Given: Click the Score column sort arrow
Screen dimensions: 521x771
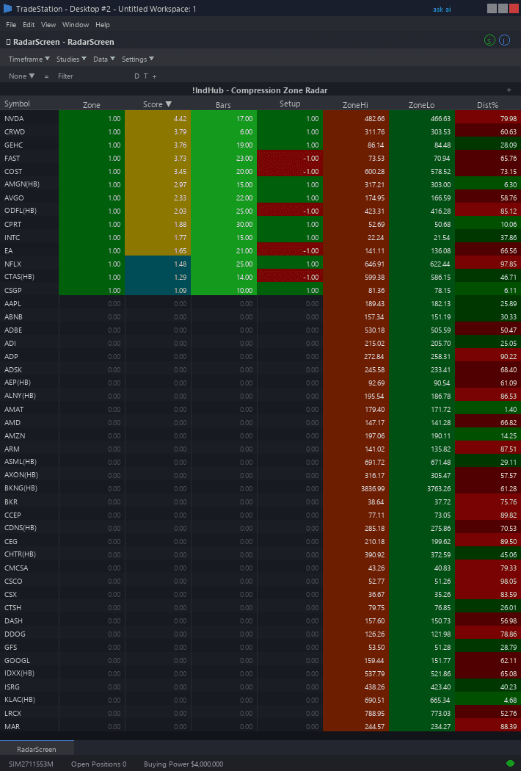Looking at the screenshot, I should [169, 104].
